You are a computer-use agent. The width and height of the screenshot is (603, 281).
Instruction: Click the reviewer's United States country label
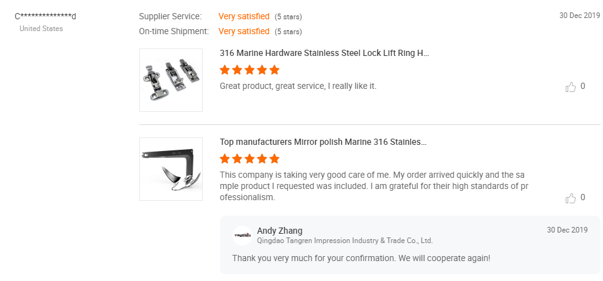(41, 29)
